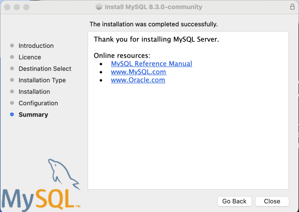
Task: Click the Close button to finish
Action: click(272, 201)
